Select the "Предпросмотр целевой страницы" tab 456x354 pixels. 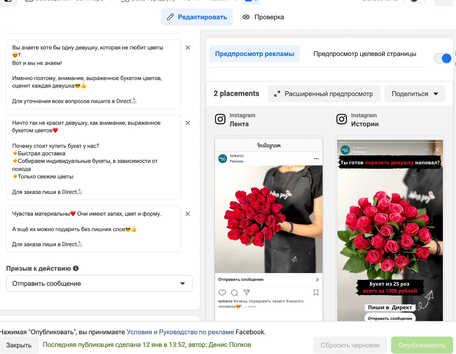point(365,54)
